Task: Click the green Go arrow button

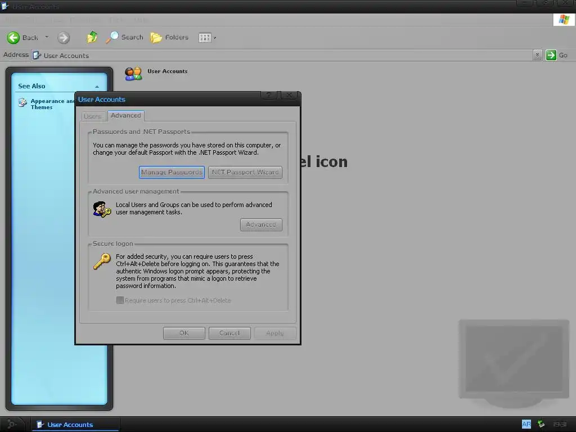Action: point(551,55)
